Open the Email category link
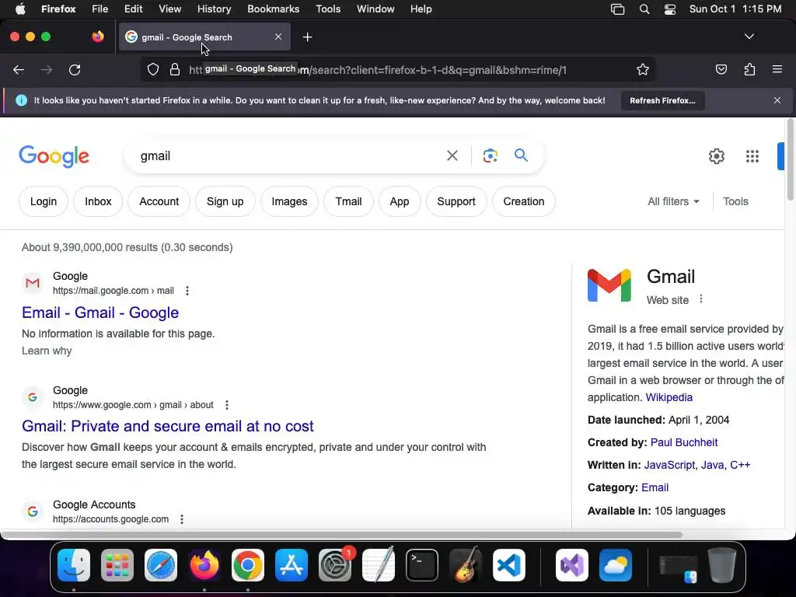The width and height of the screenshot is (796, 597). 655,487
